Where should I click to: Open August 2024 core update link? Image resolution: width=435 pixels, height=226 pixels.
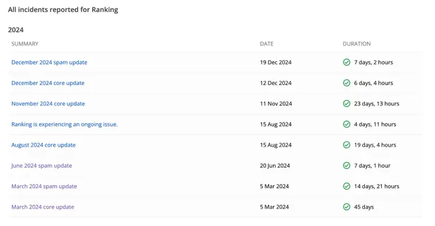click(x=43, y=145)
